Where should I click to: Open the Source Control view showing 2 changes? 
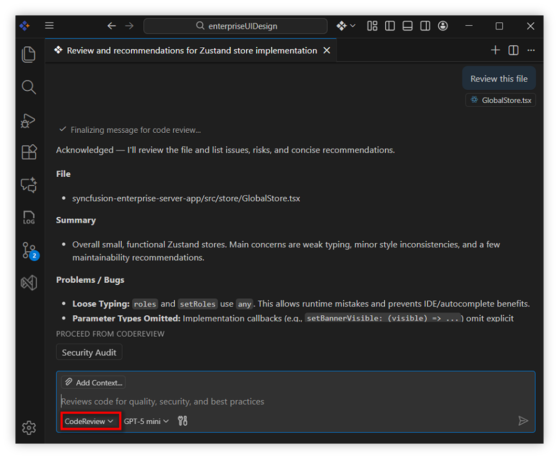[x=28, y=250]
